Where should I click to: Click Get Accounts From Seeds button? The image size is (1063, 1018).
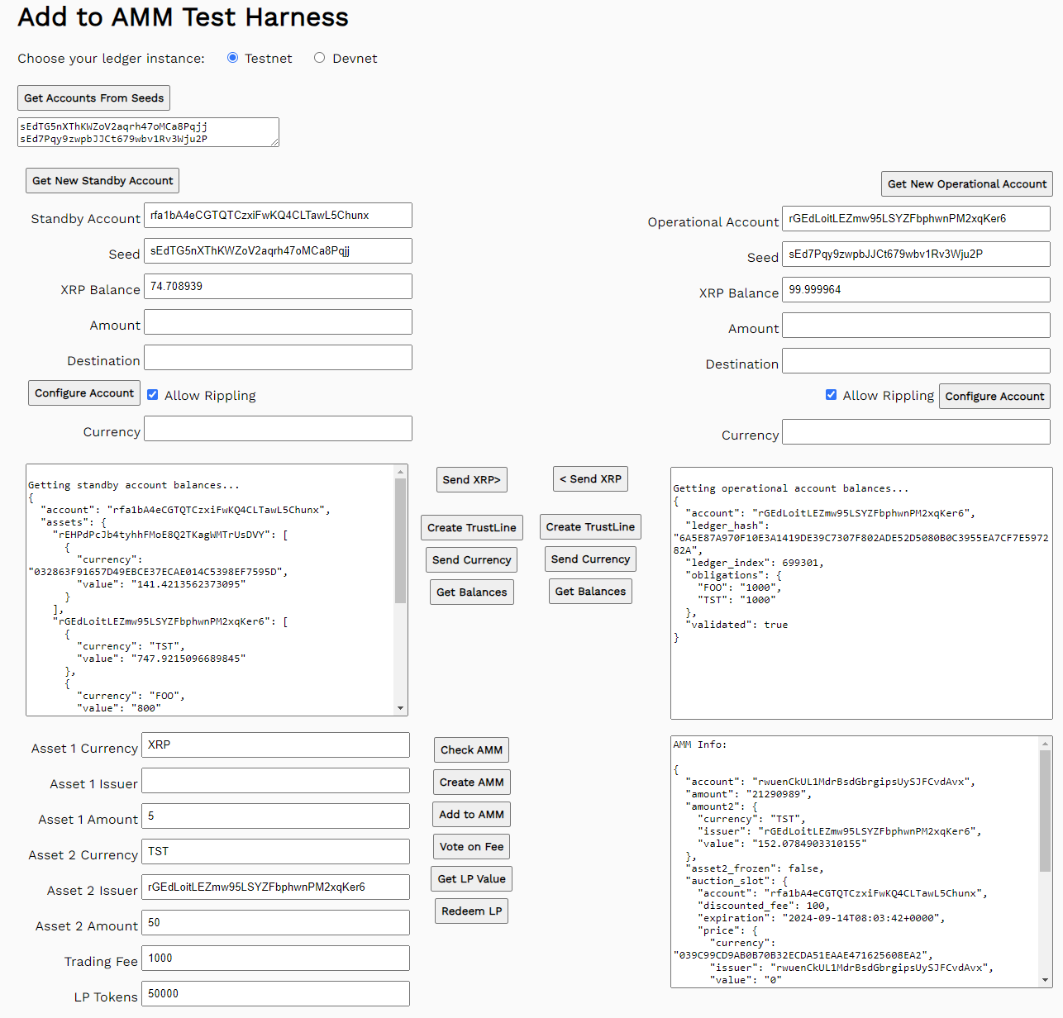click(x=94, y=98)
